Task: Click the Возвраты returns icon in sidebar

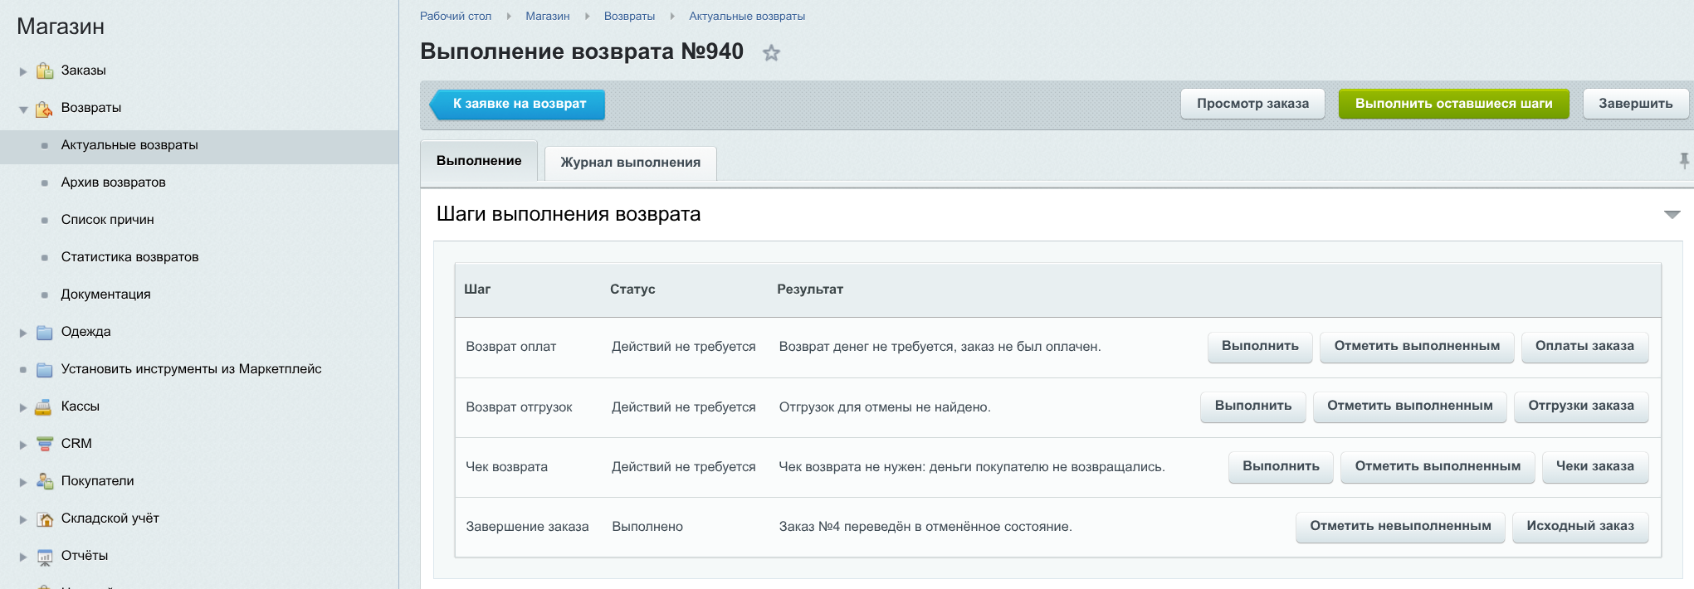Action: (x=45, y=108)
